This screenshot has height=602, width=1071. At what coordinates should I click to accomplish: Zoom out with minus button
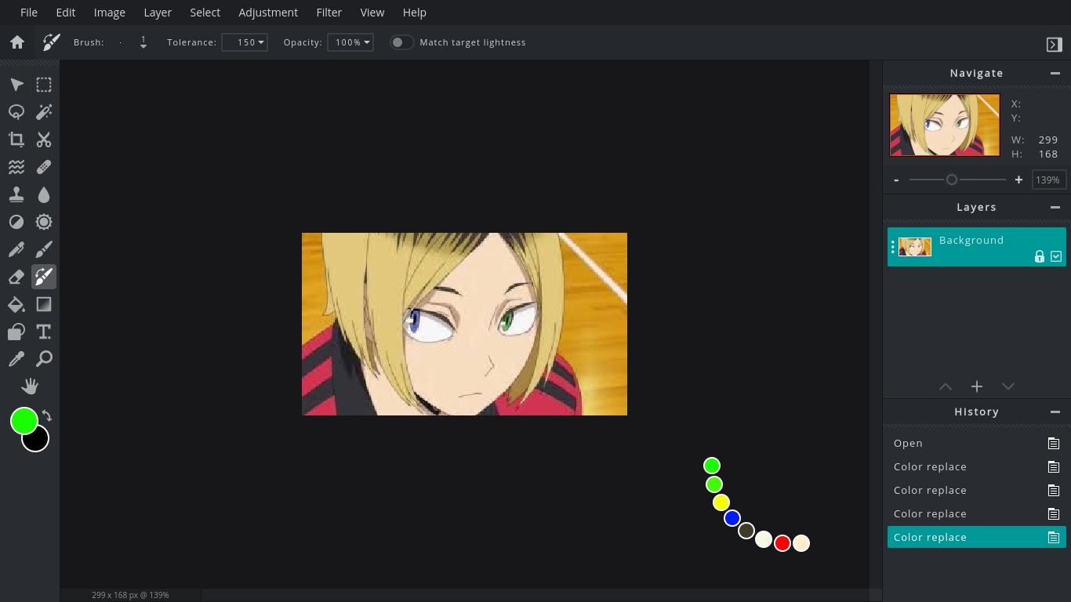[896, 180]
